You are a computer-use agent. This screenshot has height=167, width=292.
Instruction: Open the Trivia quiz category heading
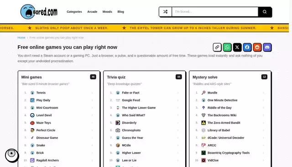116,77
